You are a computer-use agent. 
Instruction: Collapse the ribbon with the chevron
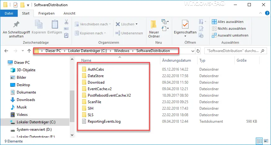(x=260, y=13)
